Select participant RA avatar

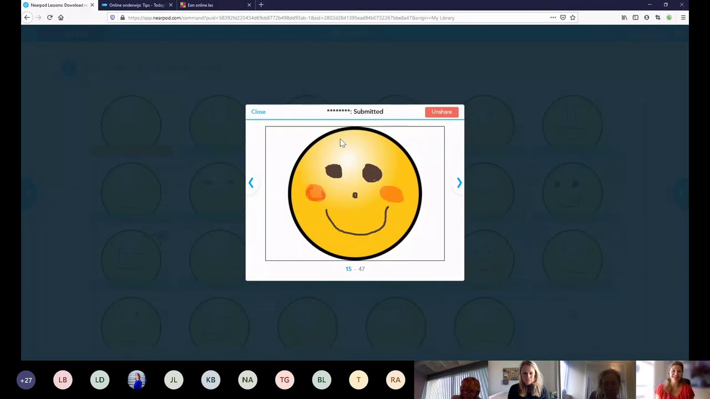(x=395, y=380)
